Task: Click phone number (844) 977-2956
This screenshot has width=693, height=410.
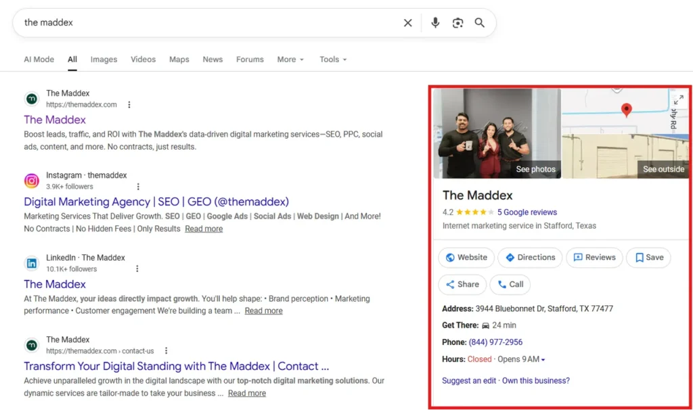Action: click(495, 342)
